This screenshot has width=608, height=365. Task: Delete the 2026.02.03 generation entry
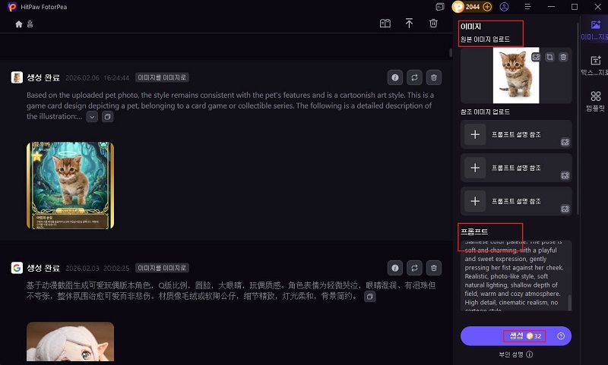click(433, 268)
